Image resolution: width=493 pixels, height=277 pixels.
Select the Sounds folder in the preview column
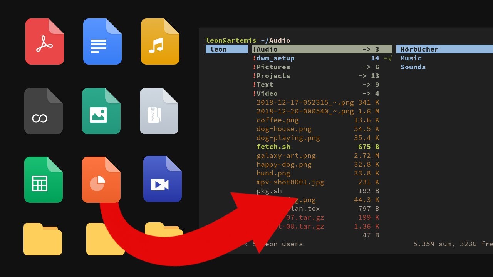tap(413, 67)
